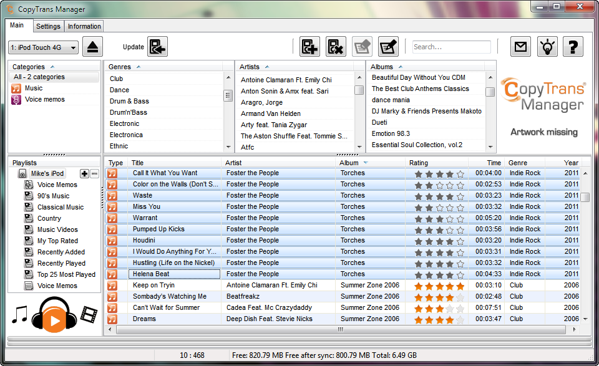Screen dimensions: 599x366
Task: Open the Recently Added playlist
Action: pos(61,253)
